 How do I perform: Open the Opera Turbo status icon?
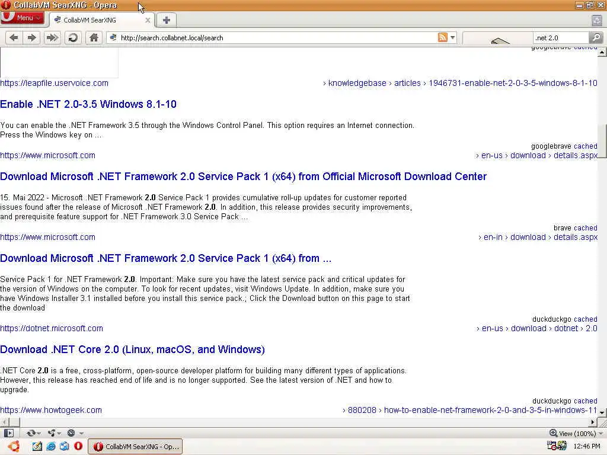71,433
